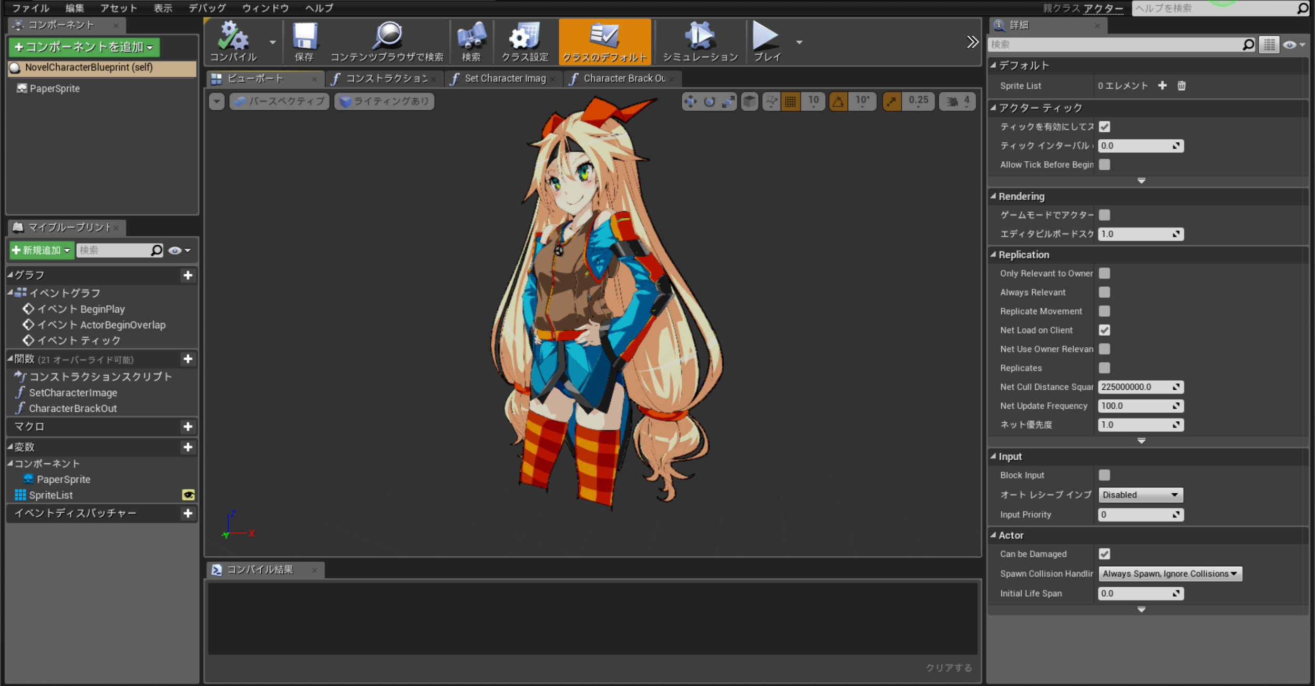Click the プレイ (Play) button
This screenshot has width=1315, height=686.
766,41
